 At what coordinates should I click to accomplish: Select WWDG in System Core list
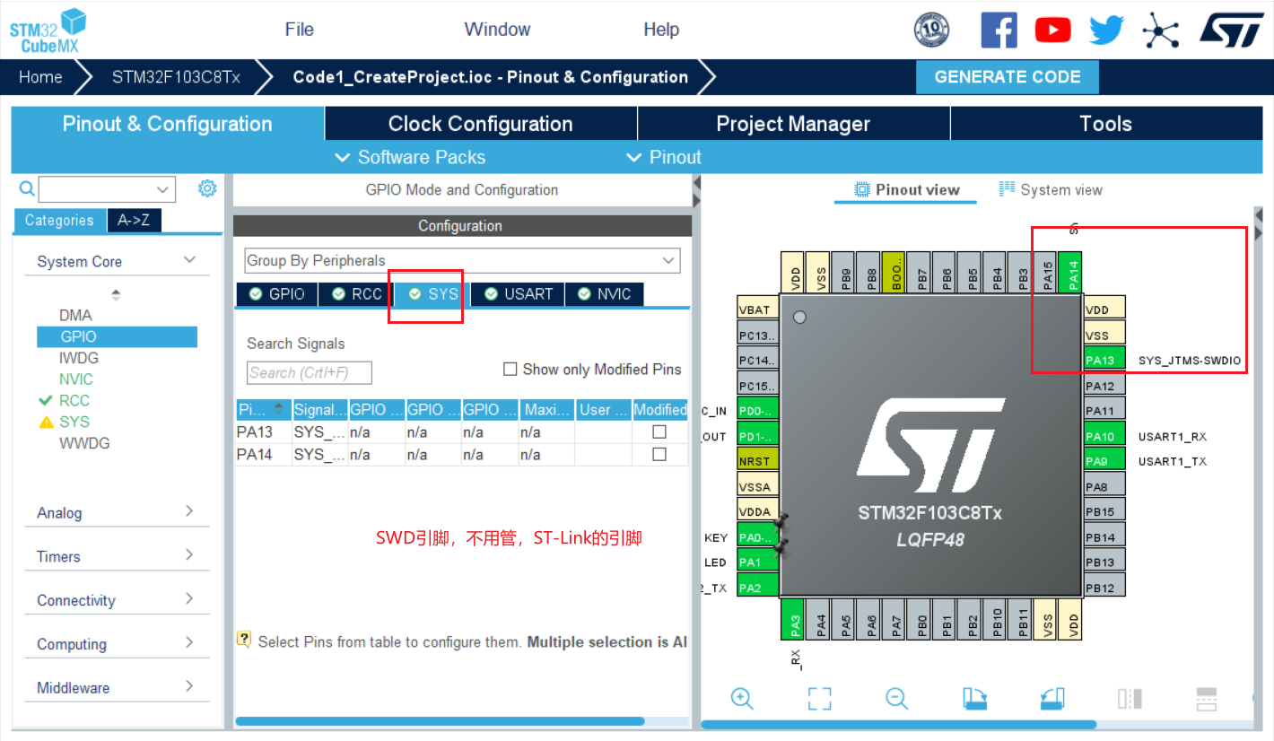(84, 443)
